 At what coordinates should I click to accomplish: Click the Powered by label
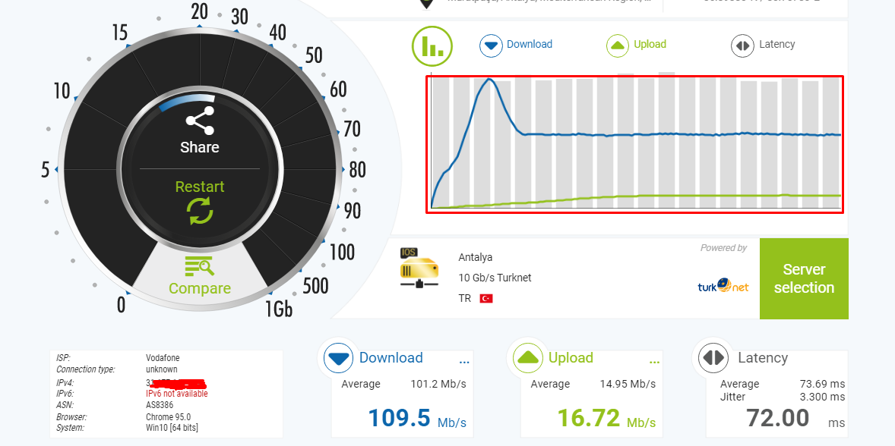coord(724,248)
